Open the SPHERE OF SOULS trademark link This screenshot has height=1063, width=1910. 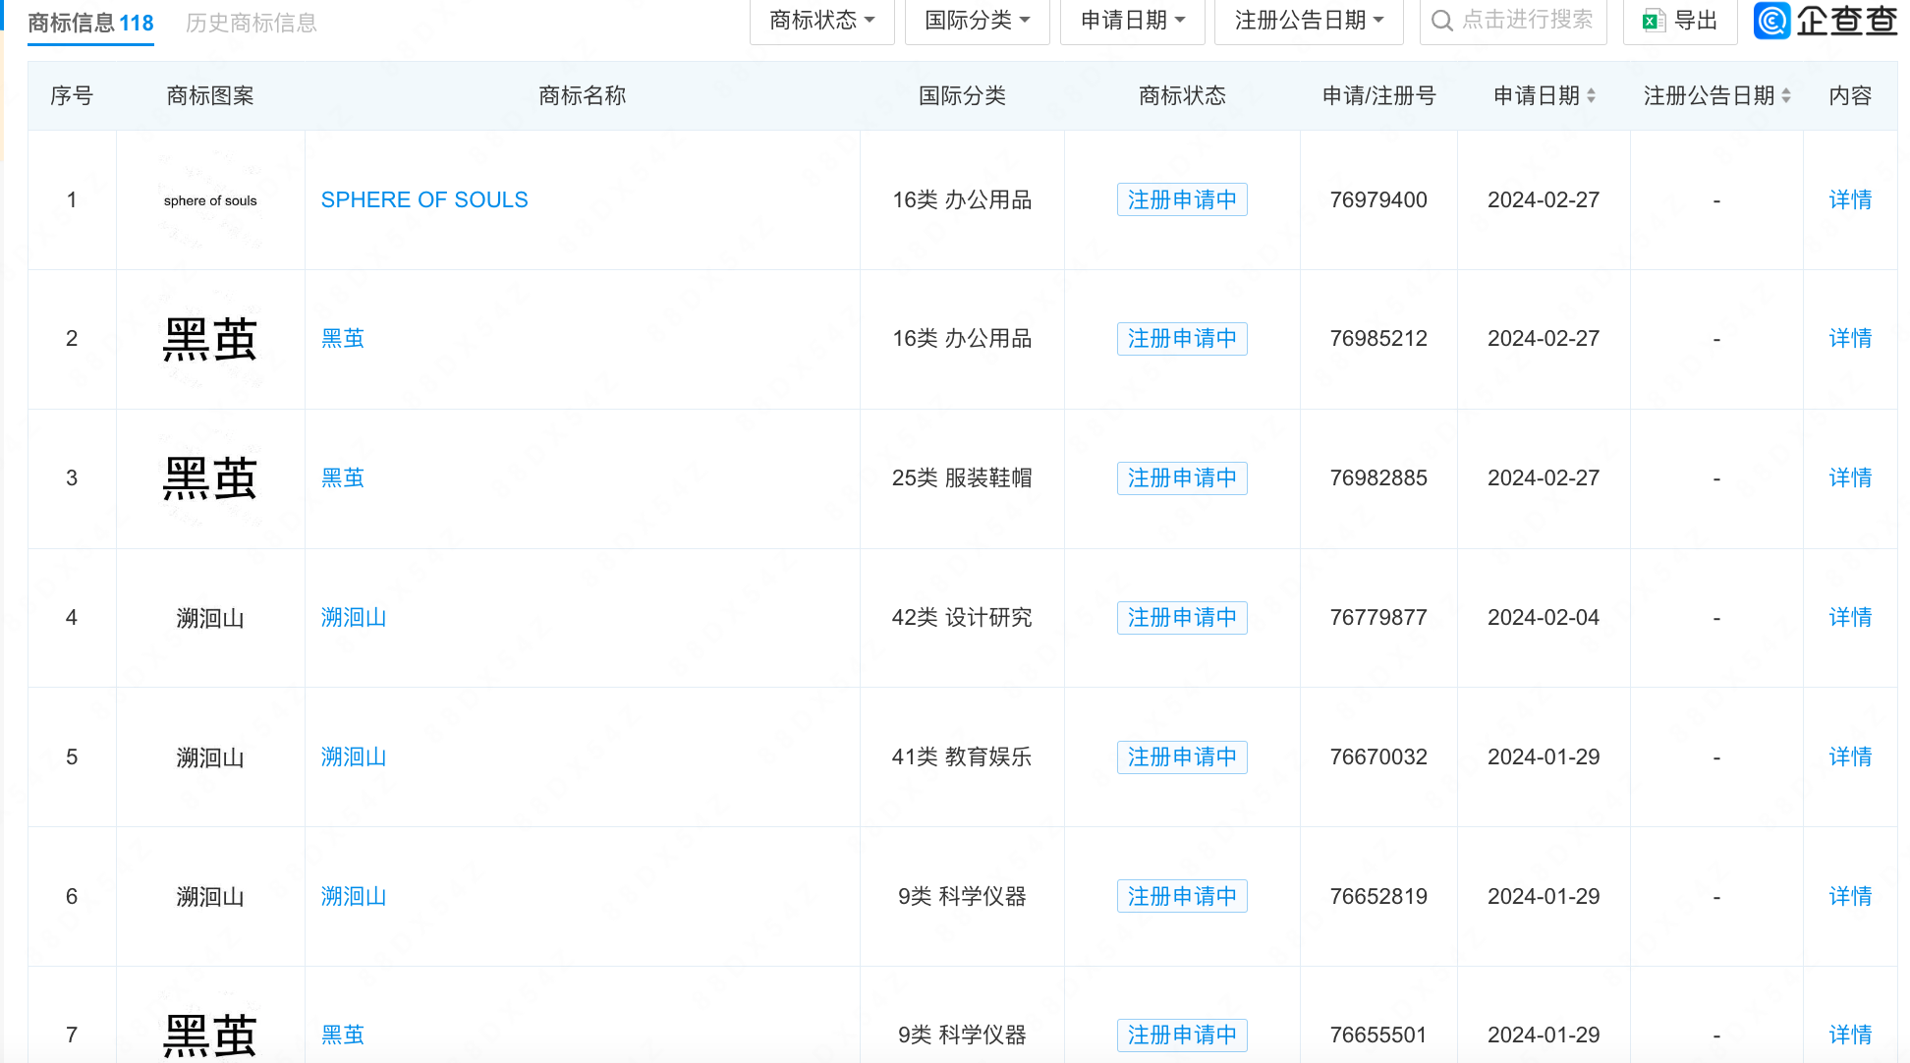tap(424, 199)
